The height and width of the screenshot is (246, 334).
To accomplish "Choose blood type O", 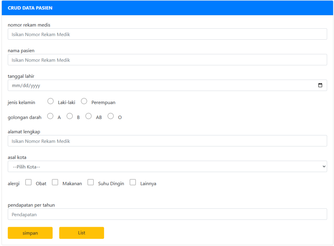I will 111,116.
